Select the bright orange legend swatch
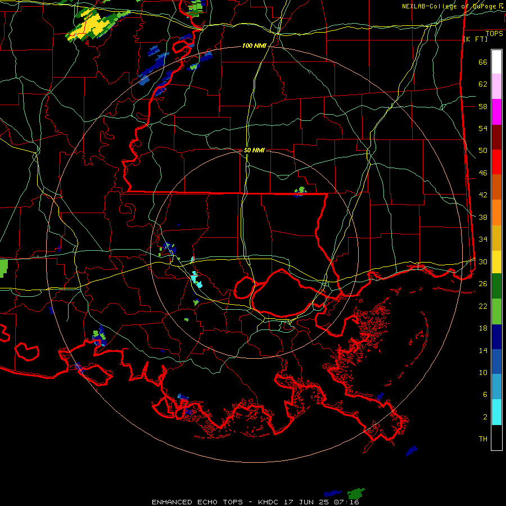Image resolution: width=506 pixels, height=506 pixels. click(x=496, y=213)
